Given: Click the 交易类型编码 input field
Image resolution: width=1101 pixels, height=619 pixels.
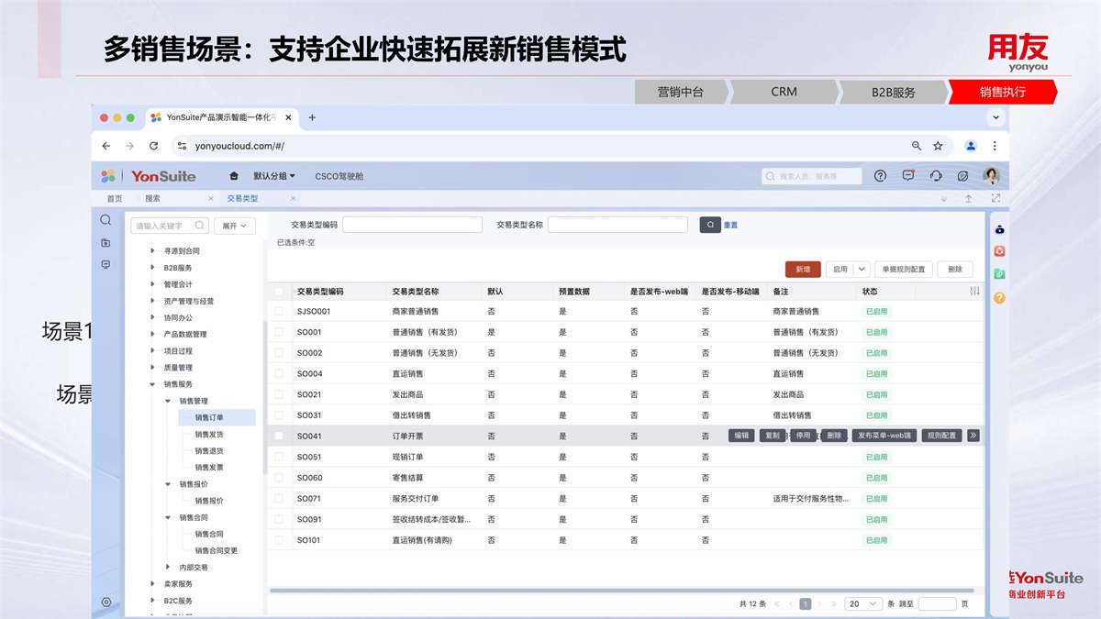Looking at the screenshot, I should (x=412, y=225).
